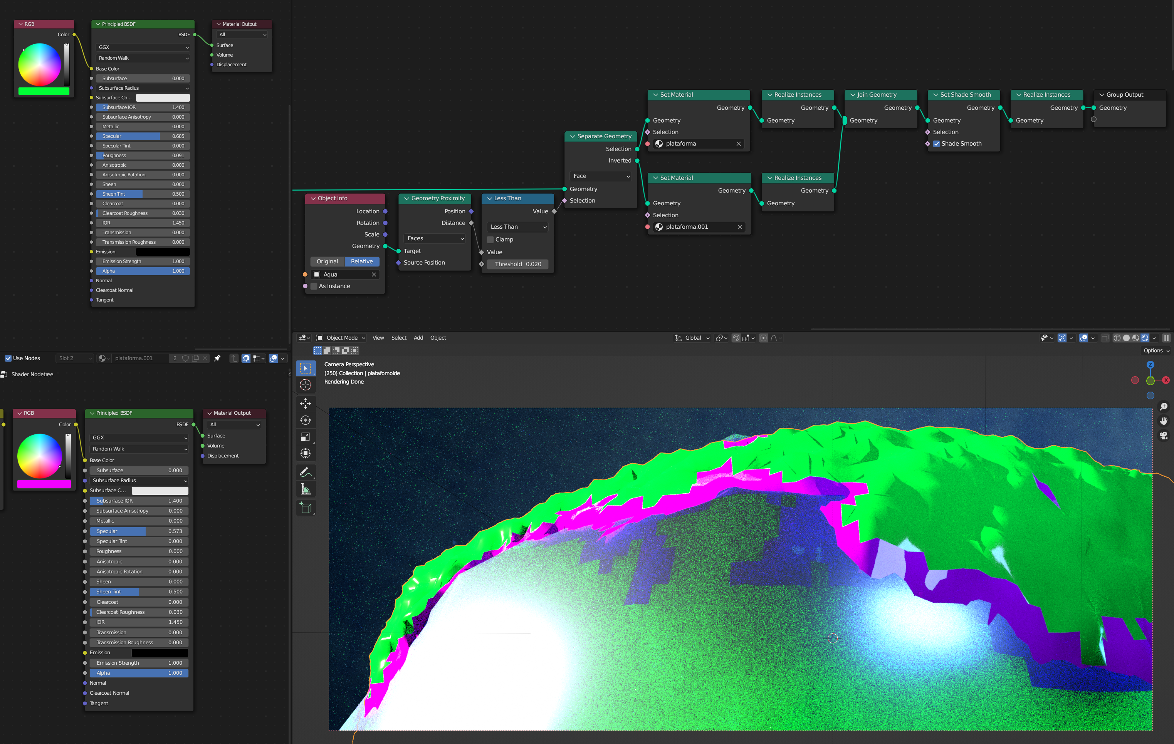
Task: Switch to wireframe viewport shading
Action: click(1117, 338)
